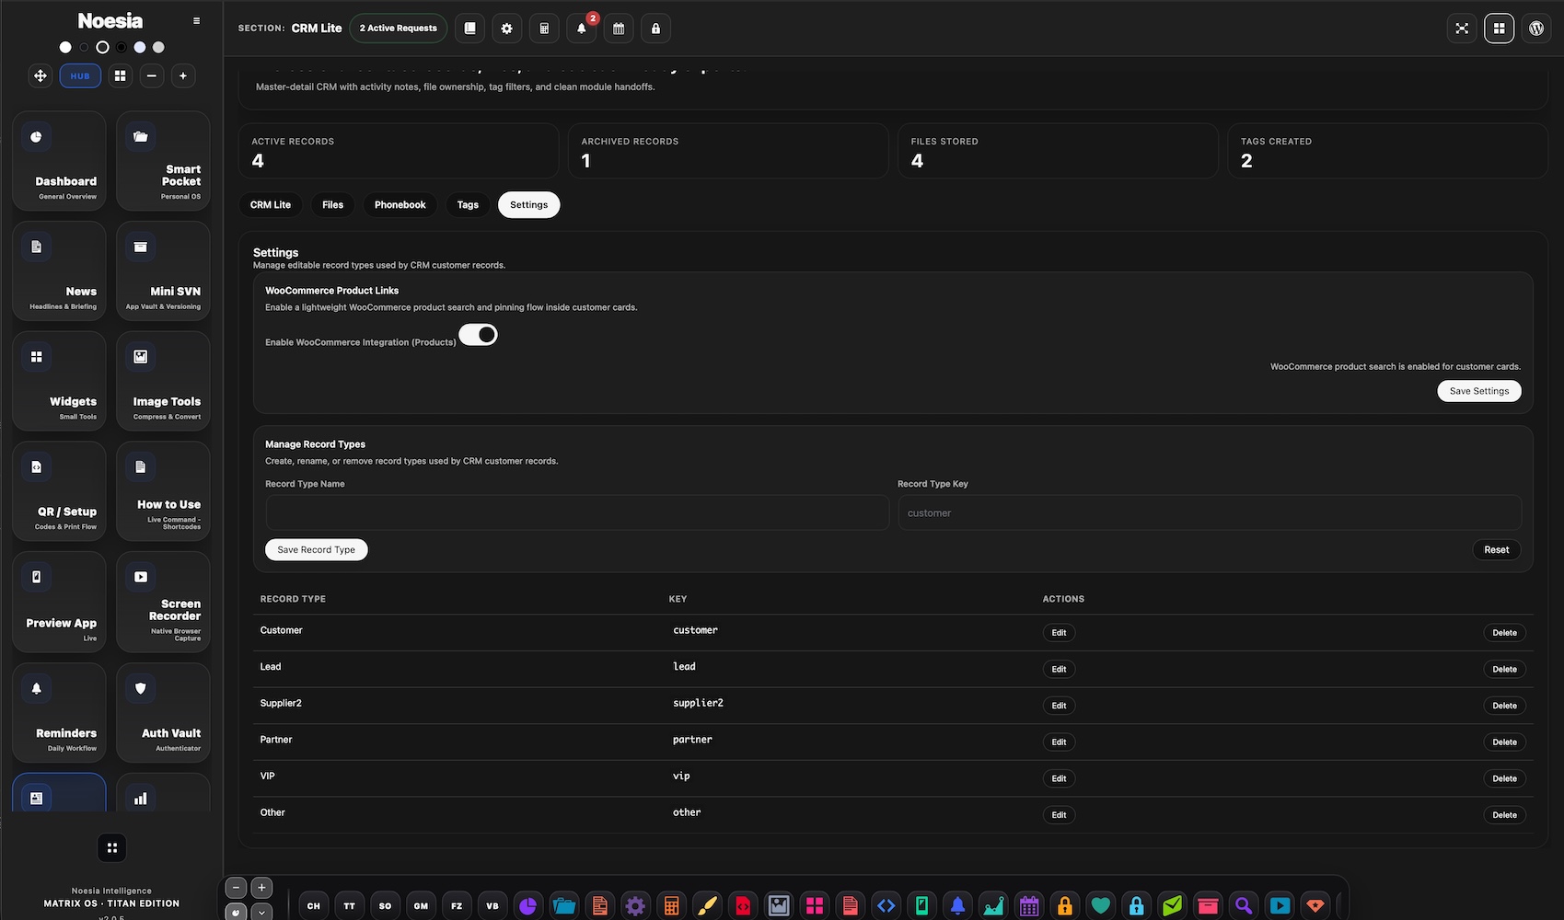Click the fullscreen expand icon top right
Screen dimensions: 1564x920
[1462, 29]
